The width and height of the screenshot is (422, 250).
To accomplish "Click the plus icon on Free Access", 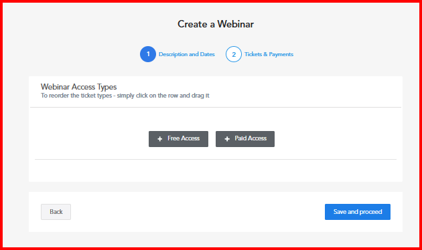I will [160, 139].
